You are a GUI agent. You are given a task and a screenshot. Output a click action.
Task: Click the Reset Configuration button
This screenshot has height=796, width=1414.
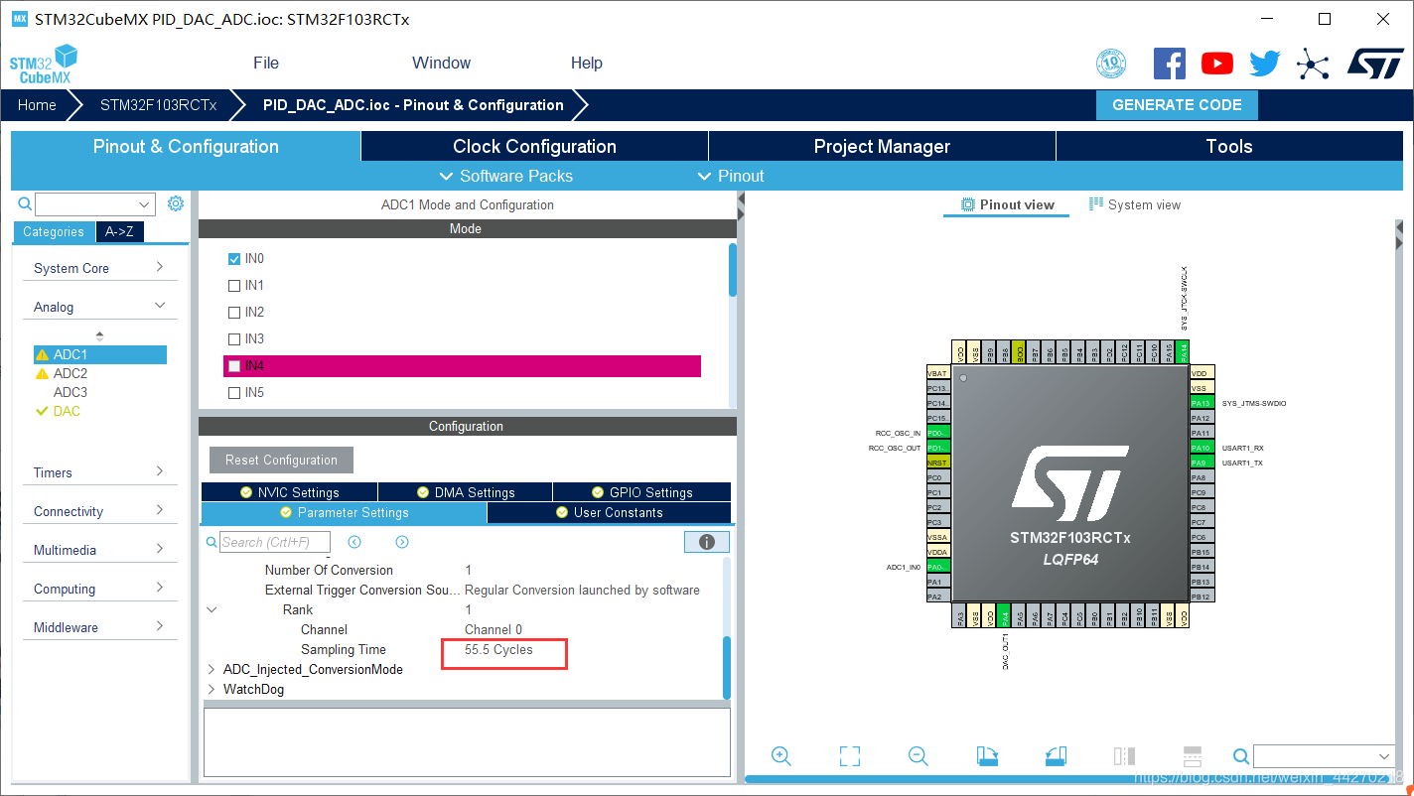pyautogui.click(x=281, y=461)
